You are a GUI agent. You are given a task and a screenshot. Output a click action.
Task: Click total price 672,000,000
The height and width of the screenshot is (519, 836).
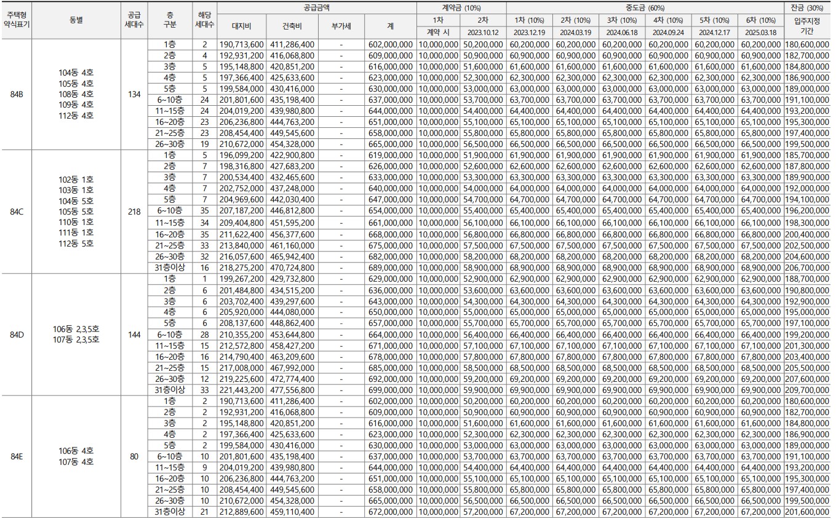(391, 512)
